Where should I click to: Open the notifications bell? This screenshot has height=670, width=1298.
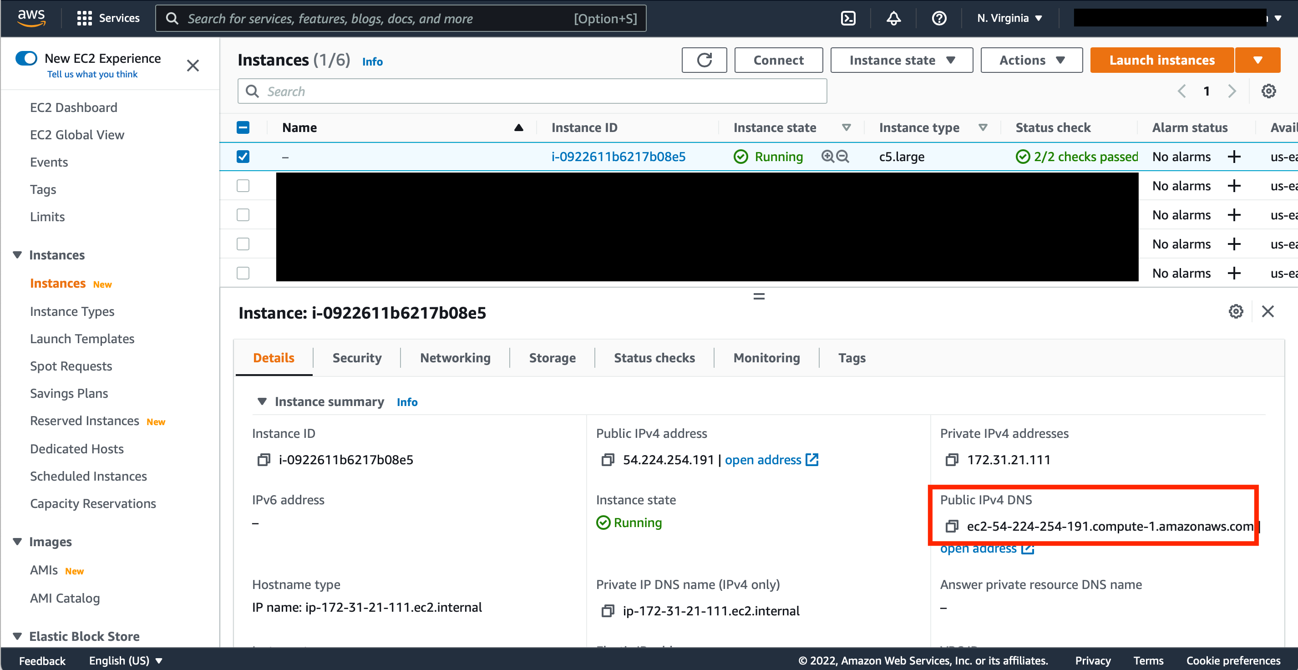pyautogui.click(x=893, y=19)
